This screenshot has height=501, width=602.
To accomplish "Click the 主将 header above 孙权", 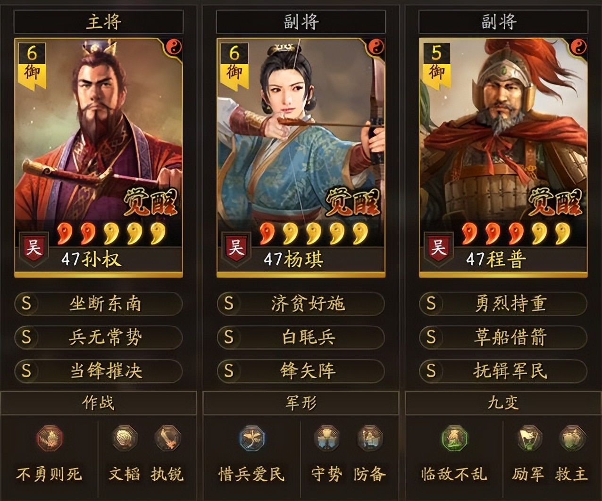I will pyautogui.click(x=99, y=22).
